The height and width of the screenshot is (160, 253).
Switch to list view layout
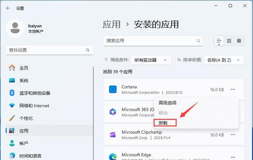[219, 41]
